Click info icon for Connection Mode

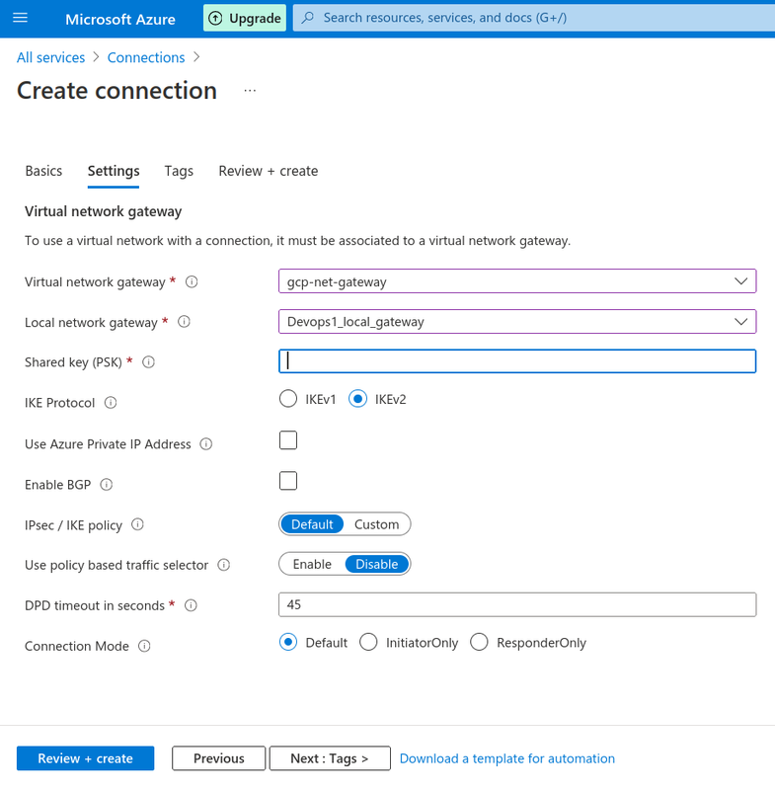(x=144, y=646)
